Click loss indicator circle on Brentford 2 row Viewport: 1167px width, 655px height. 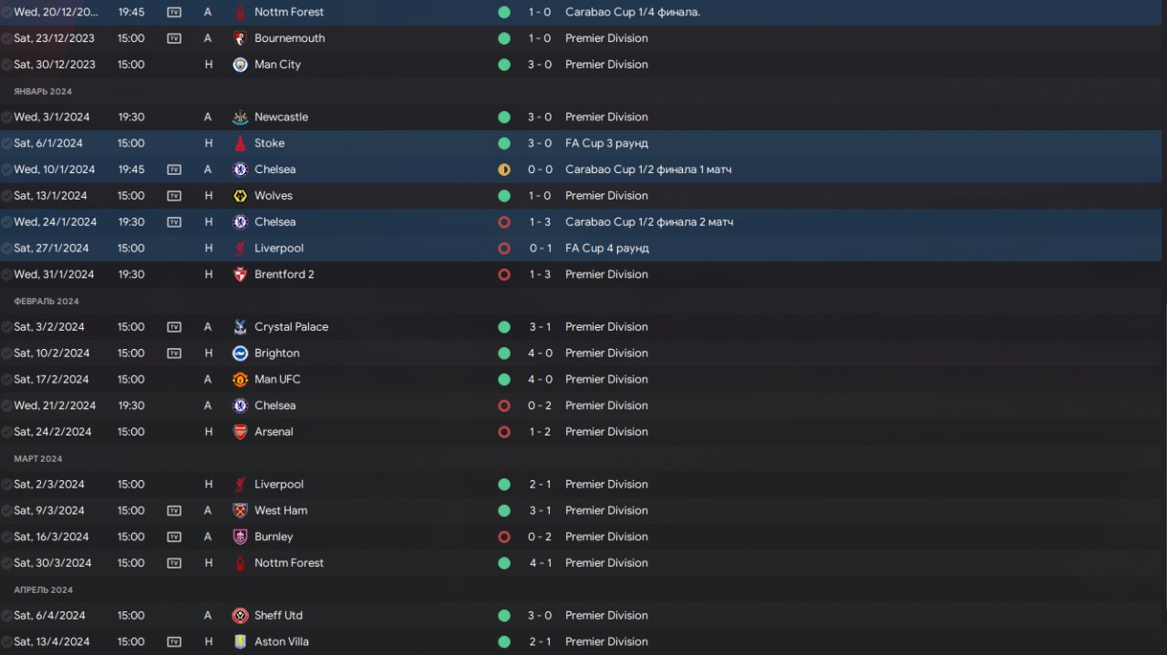click(x=504, y=274)
